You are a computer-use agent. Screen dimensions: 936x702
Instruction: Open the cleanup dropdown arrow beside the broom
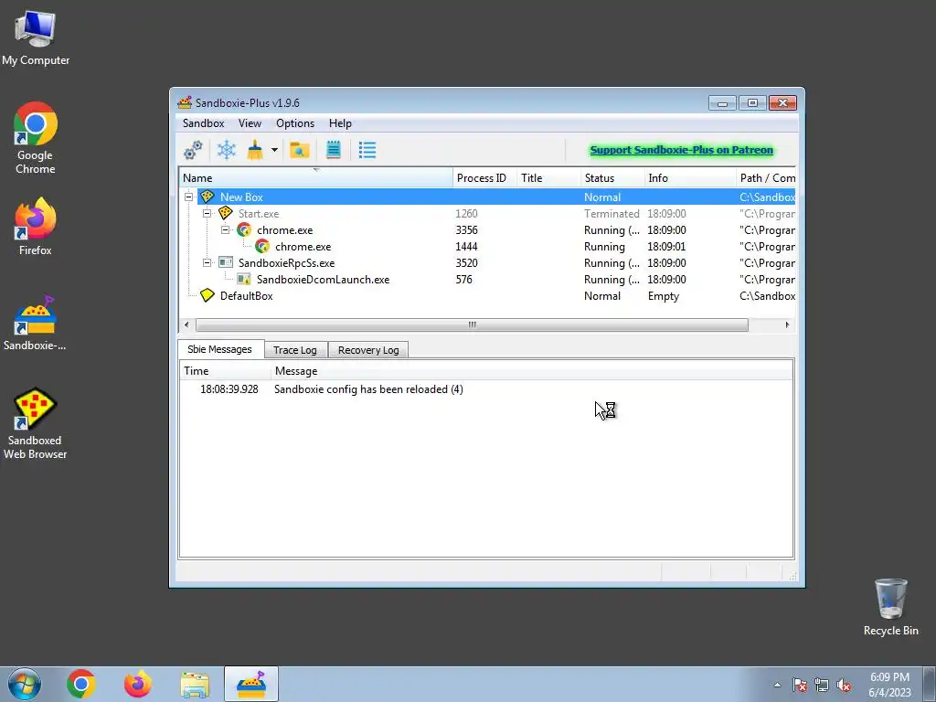tap(274, 150)
